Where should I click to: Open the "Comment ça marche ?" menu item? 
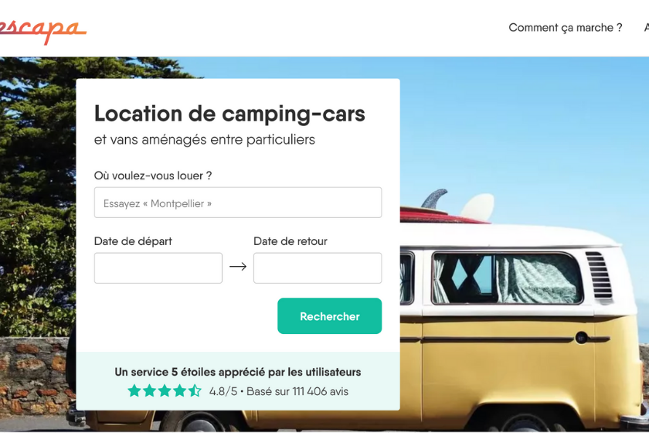[565, 28]
